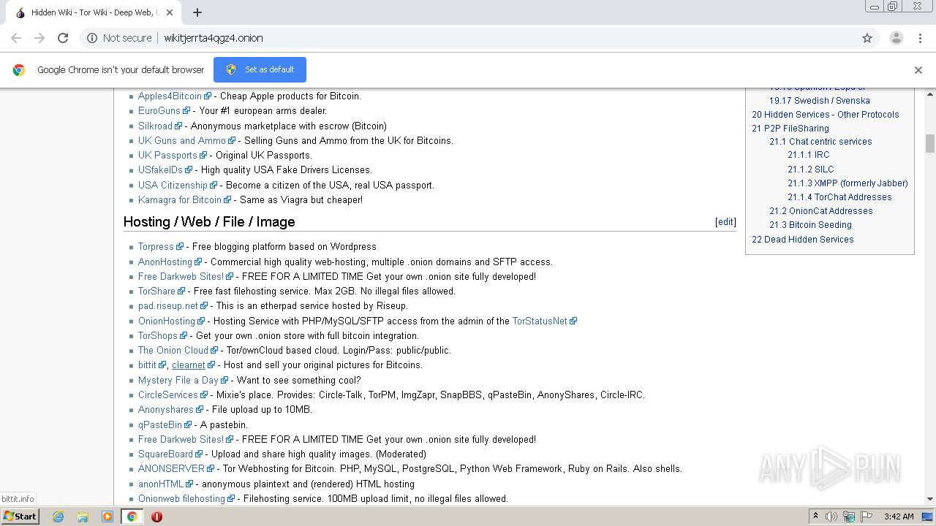Open EuroGuns link
Viewport: 936px width, 526px height.
coord(159,111)
